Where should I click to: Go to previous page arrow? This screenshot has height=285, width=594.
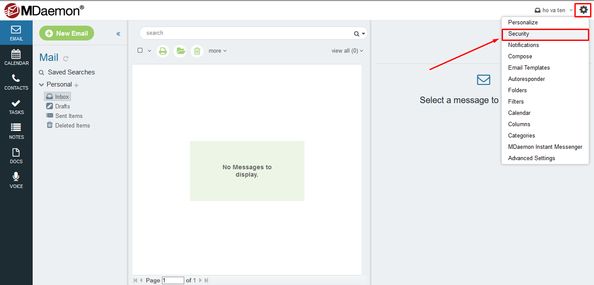(x=141, y=281)
